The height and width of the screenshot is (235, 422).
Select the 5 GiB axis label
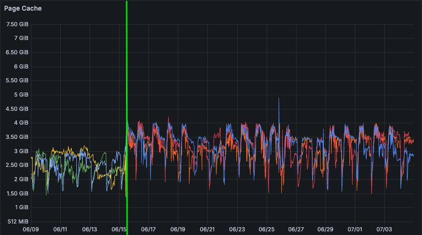click(x=21, y=94)
